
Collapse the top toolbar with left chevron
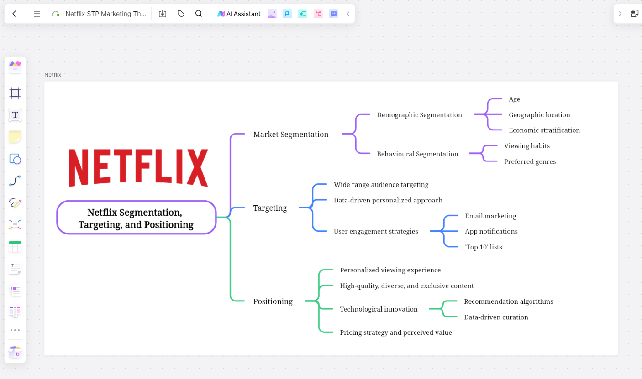click(x=348, y=14)
